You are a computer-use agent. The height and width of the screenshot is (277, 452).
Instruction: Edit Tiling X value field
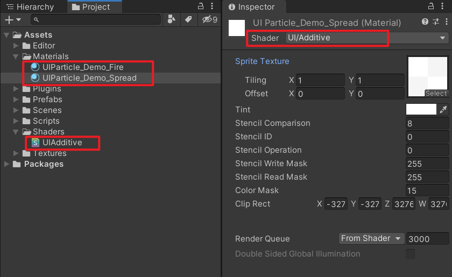(x=320, y=80)
